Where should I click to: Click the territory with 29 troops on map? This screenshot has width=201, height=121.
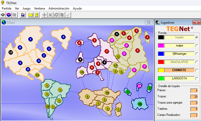pyautogui.click(x=47, y=106)
